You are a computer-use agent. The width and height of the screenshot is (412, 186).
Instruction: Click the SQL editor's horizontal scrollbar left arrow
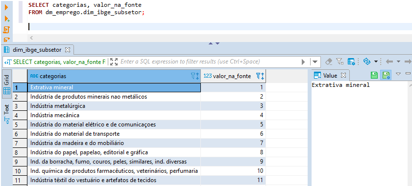[31, 38]
